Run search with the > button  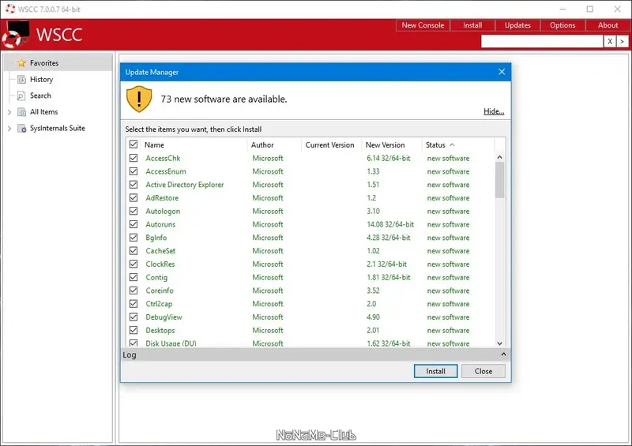point(623,41)
